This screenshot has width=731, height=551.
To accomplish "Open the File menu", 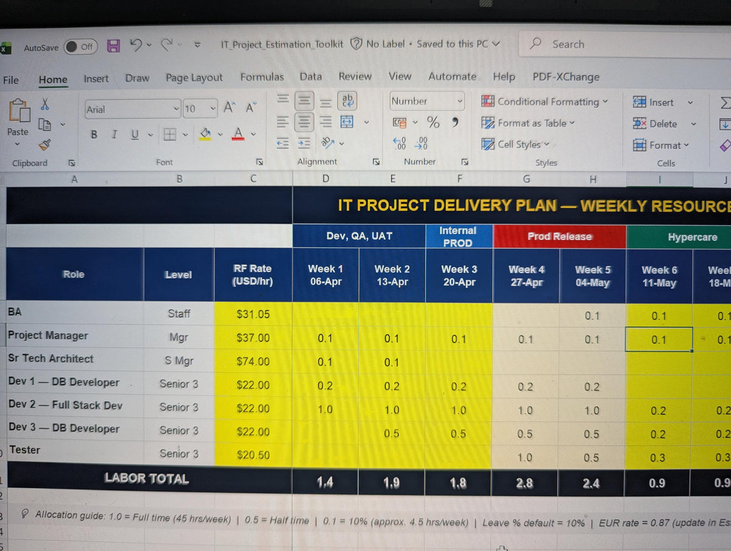I will pos(11,80).
